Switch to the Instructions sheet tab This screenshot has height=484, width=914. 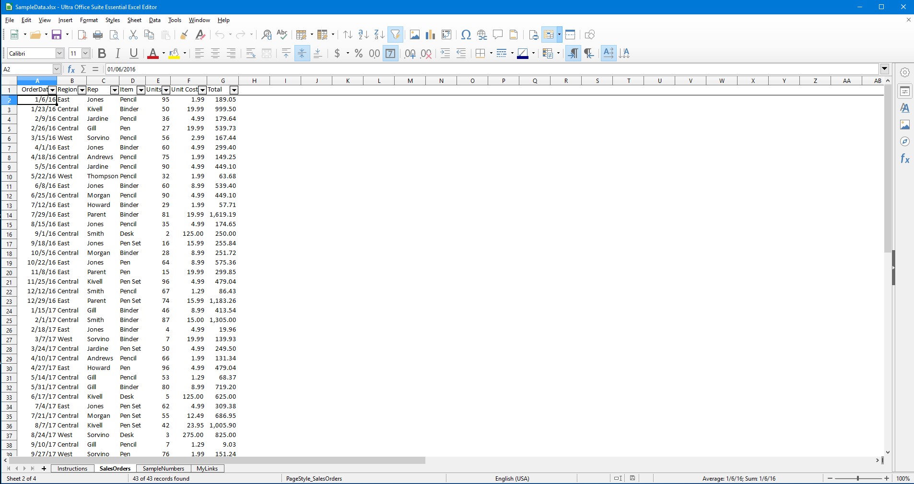72,469
